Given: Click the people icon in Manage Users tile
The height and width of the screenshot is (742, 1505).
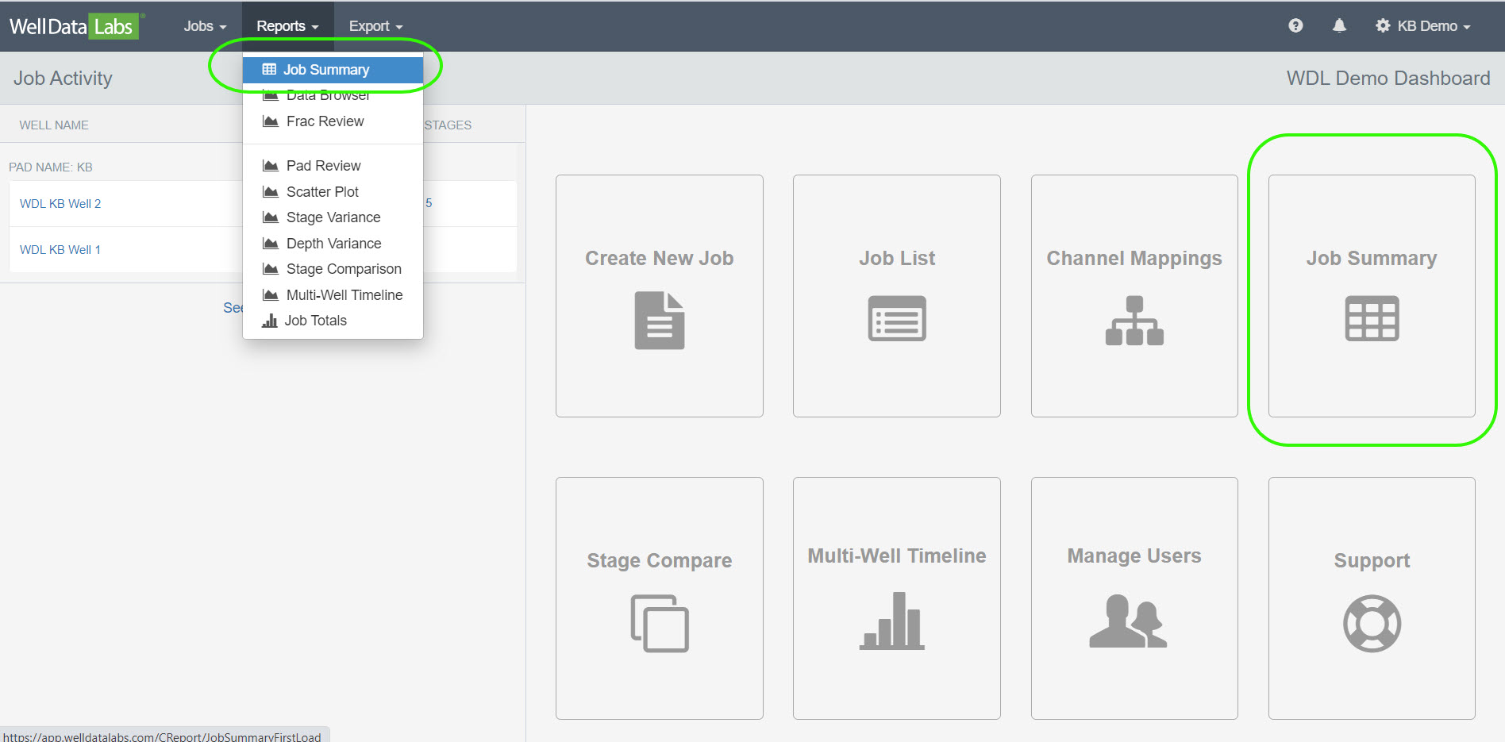Looking at the screenshot, I should pos(1128,621).
